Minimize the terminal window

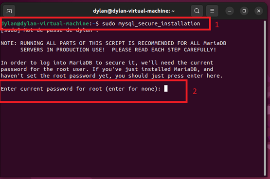pos(230,11)
